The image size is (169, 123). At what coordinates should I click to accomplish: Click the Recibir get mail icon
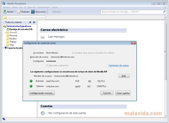pos(5,12)
